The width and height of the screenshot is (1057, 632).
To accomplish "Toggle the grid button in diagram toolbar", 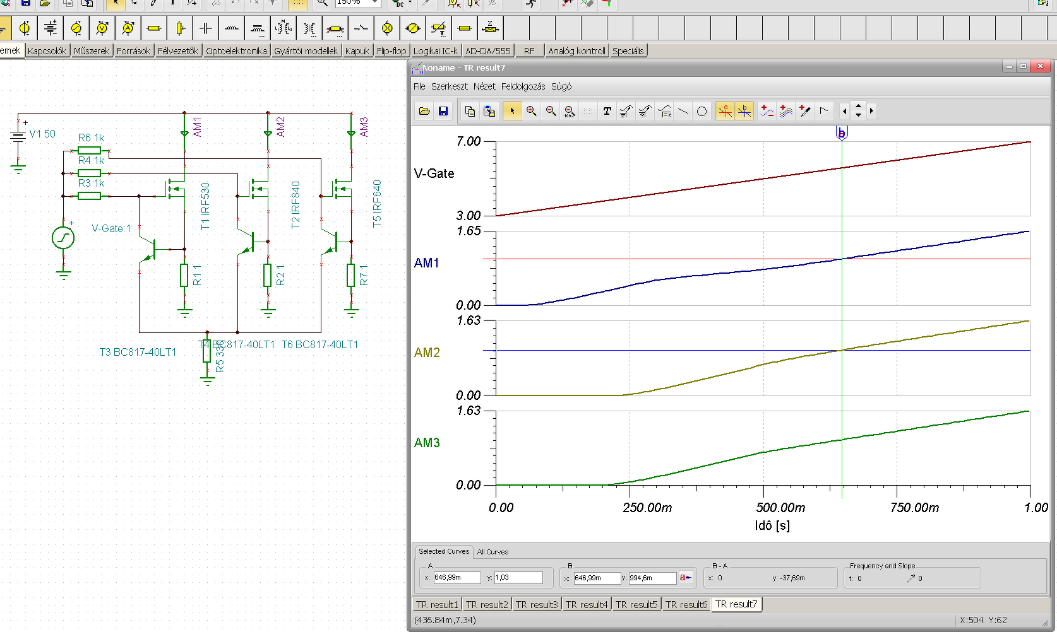I will [588, 111].
